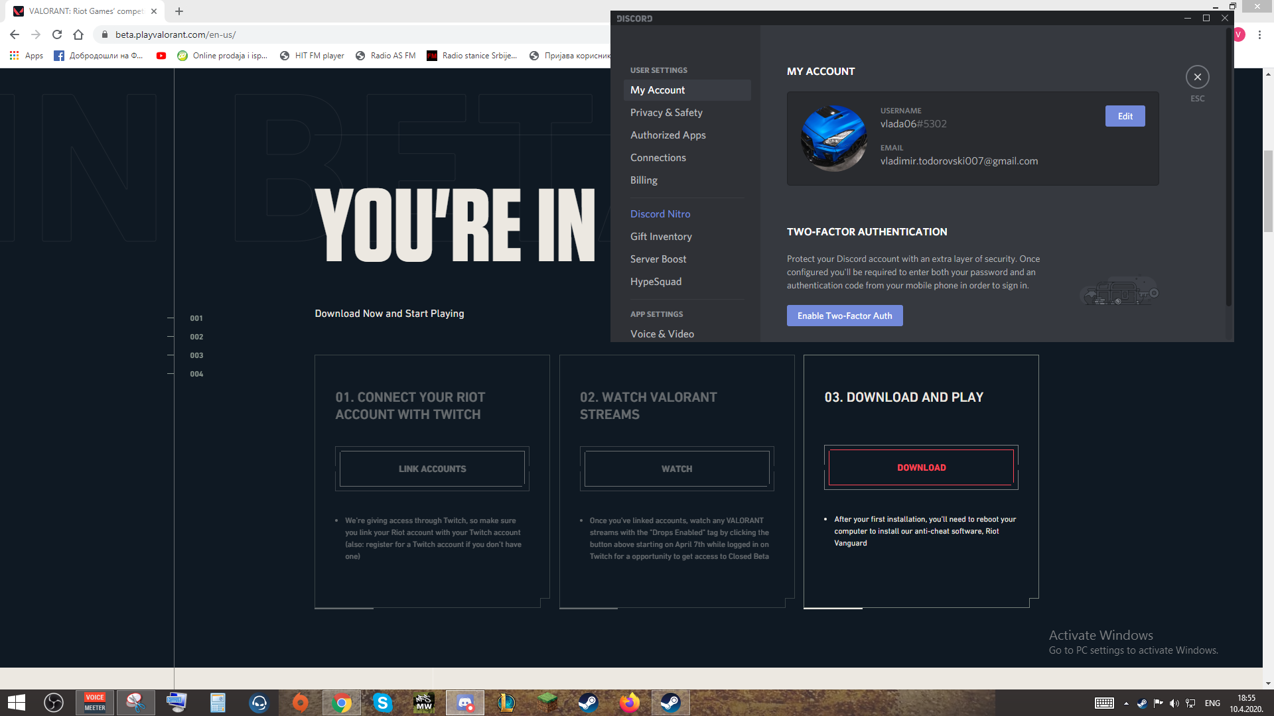Viewport: 1274px width, 716px height.
Task: Open Discord Nitro page
Action: [687, 214]
